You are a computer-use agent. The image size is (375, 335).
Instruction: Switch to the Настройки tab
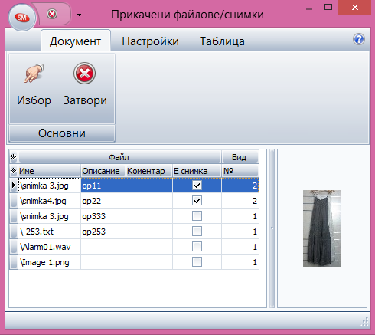[x=150, y=41]
